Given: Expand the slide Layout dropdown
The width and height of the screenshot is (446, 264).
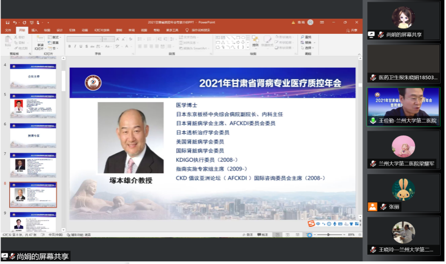Looking at the screenshot, I should [x=55, y=37].
